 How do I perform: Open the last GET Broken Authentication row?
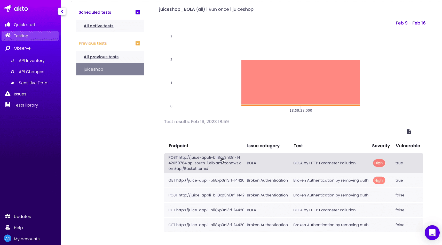pos(294,225)
